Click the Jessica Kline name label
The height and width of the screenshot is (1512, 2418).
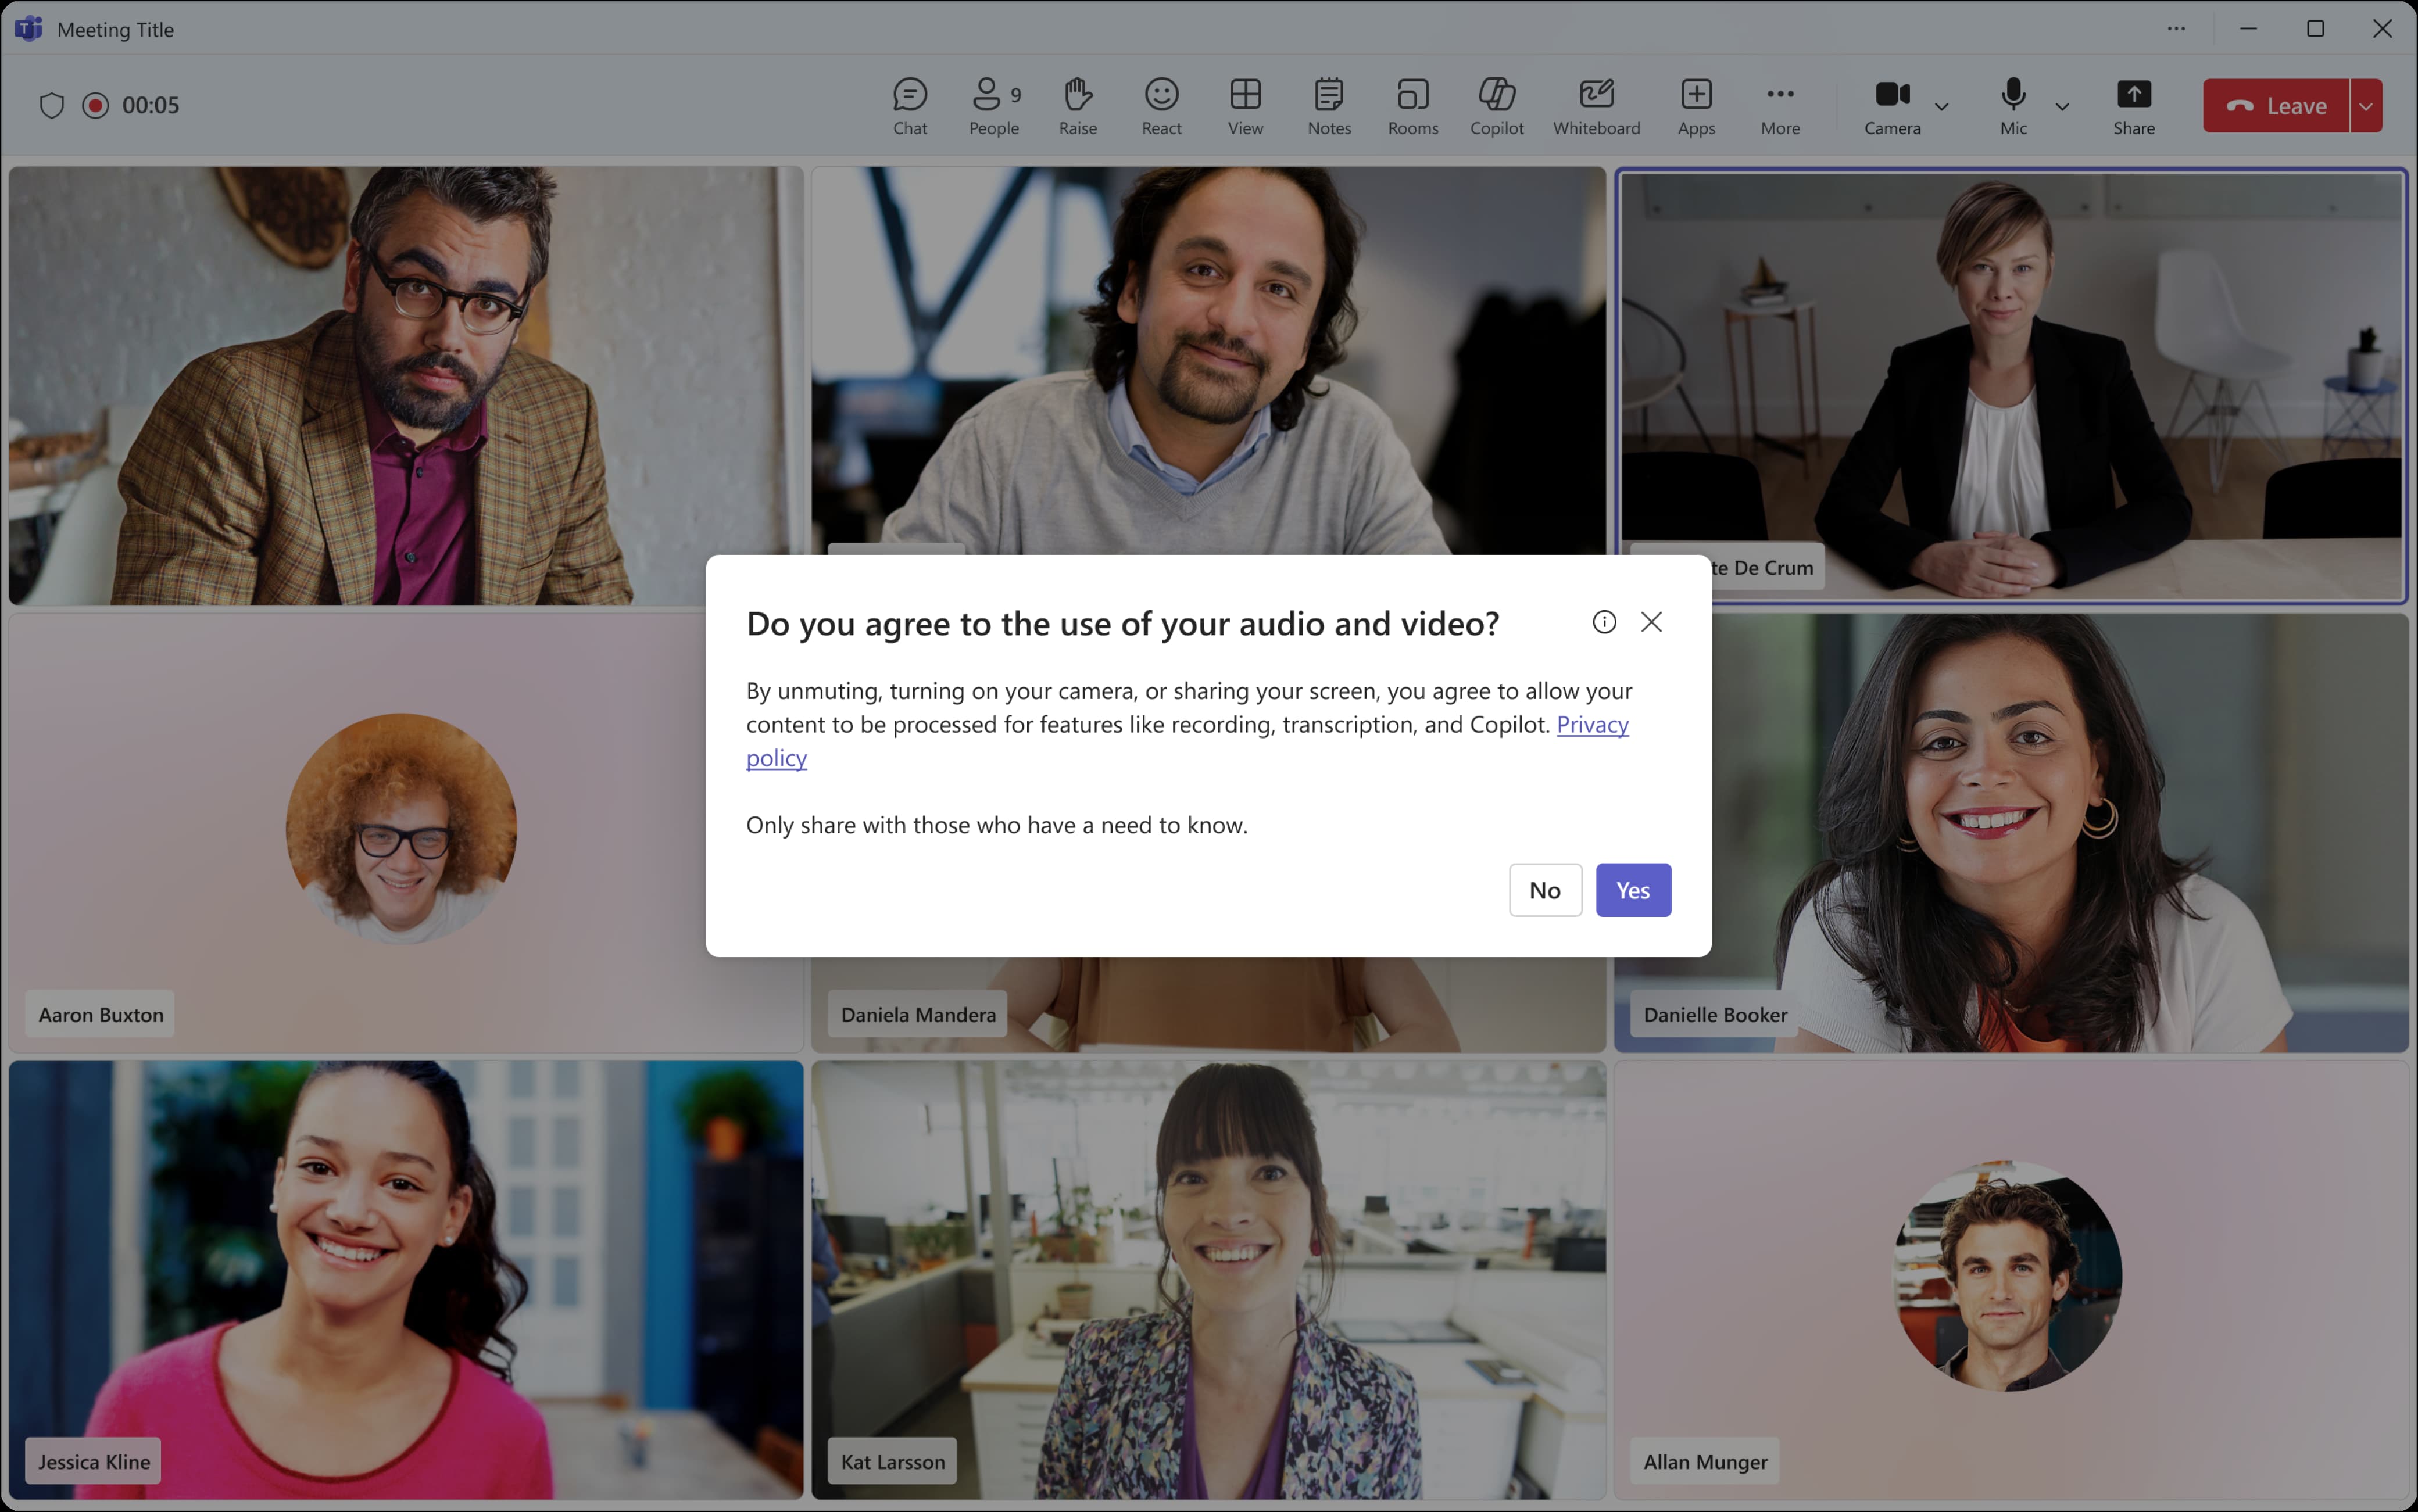[93, 1461]
